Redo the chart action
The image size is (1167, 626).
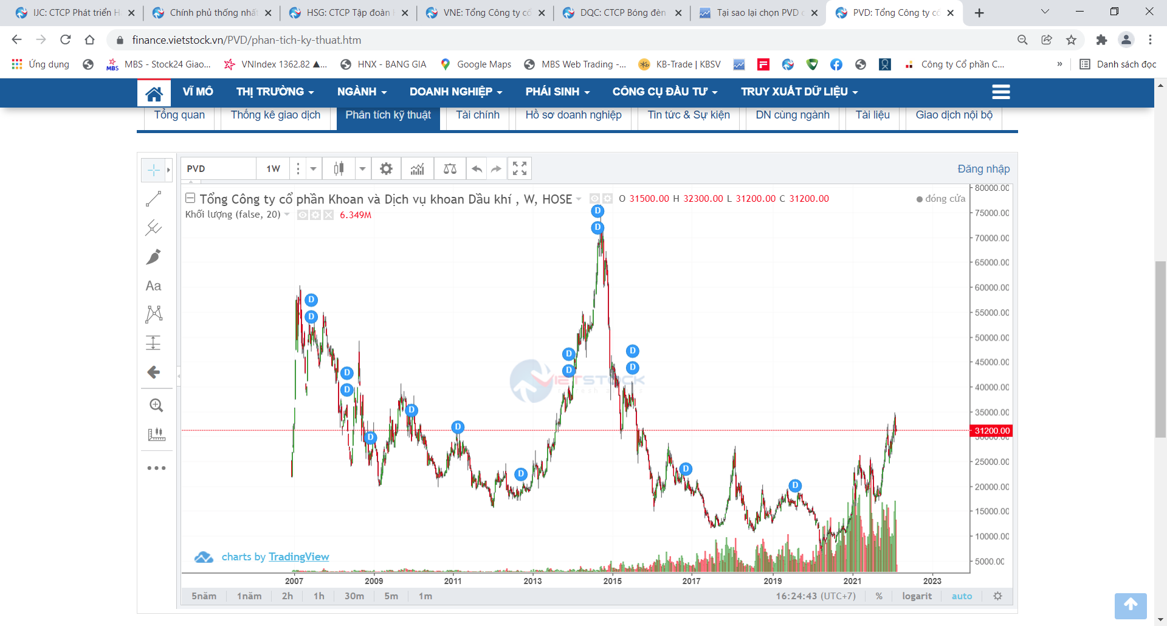496,169
